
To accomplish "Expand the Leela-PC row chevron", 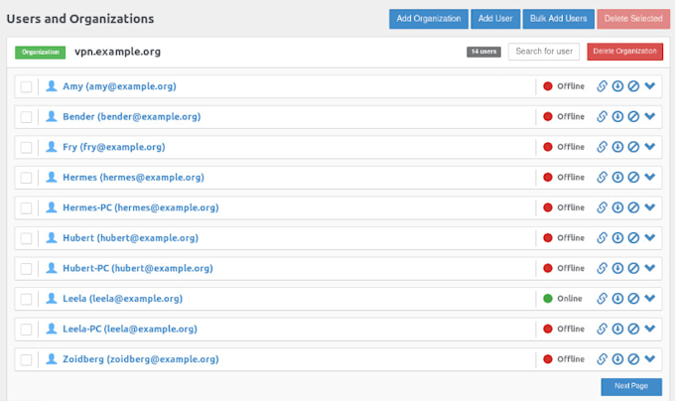I will [650, 329].
